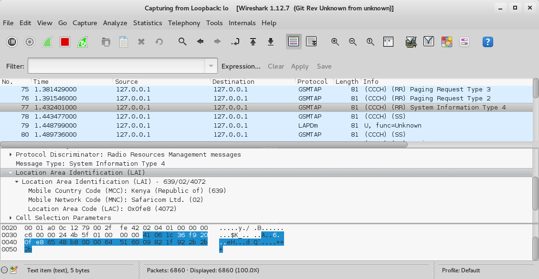This screenshot has height=279, width=539.
Task: Go forward in packet history
Action: 218,41
